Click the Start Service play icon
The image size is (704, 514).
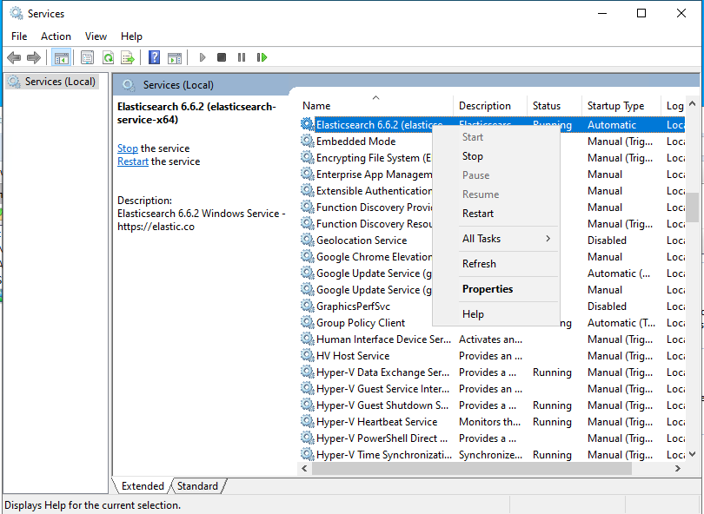(203, 57)
